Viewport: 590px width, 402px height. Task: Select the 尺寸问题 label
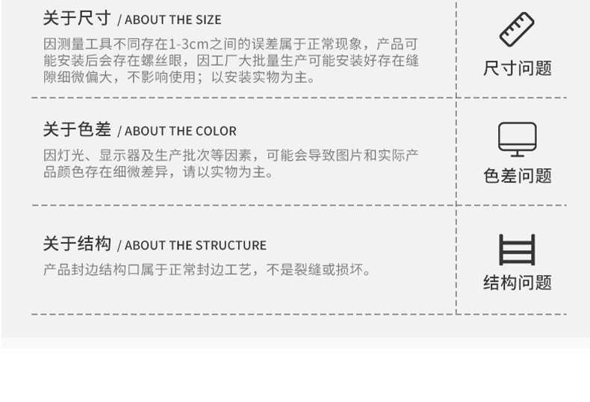pos(517,69)
